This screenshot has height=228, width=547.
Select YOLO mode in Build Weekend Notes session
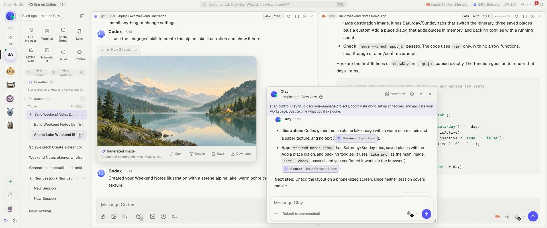click(x=487, y=16)
